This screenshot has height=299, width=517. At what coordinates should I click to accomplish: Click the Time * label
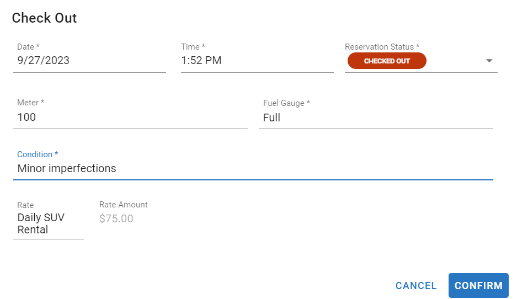193,47
